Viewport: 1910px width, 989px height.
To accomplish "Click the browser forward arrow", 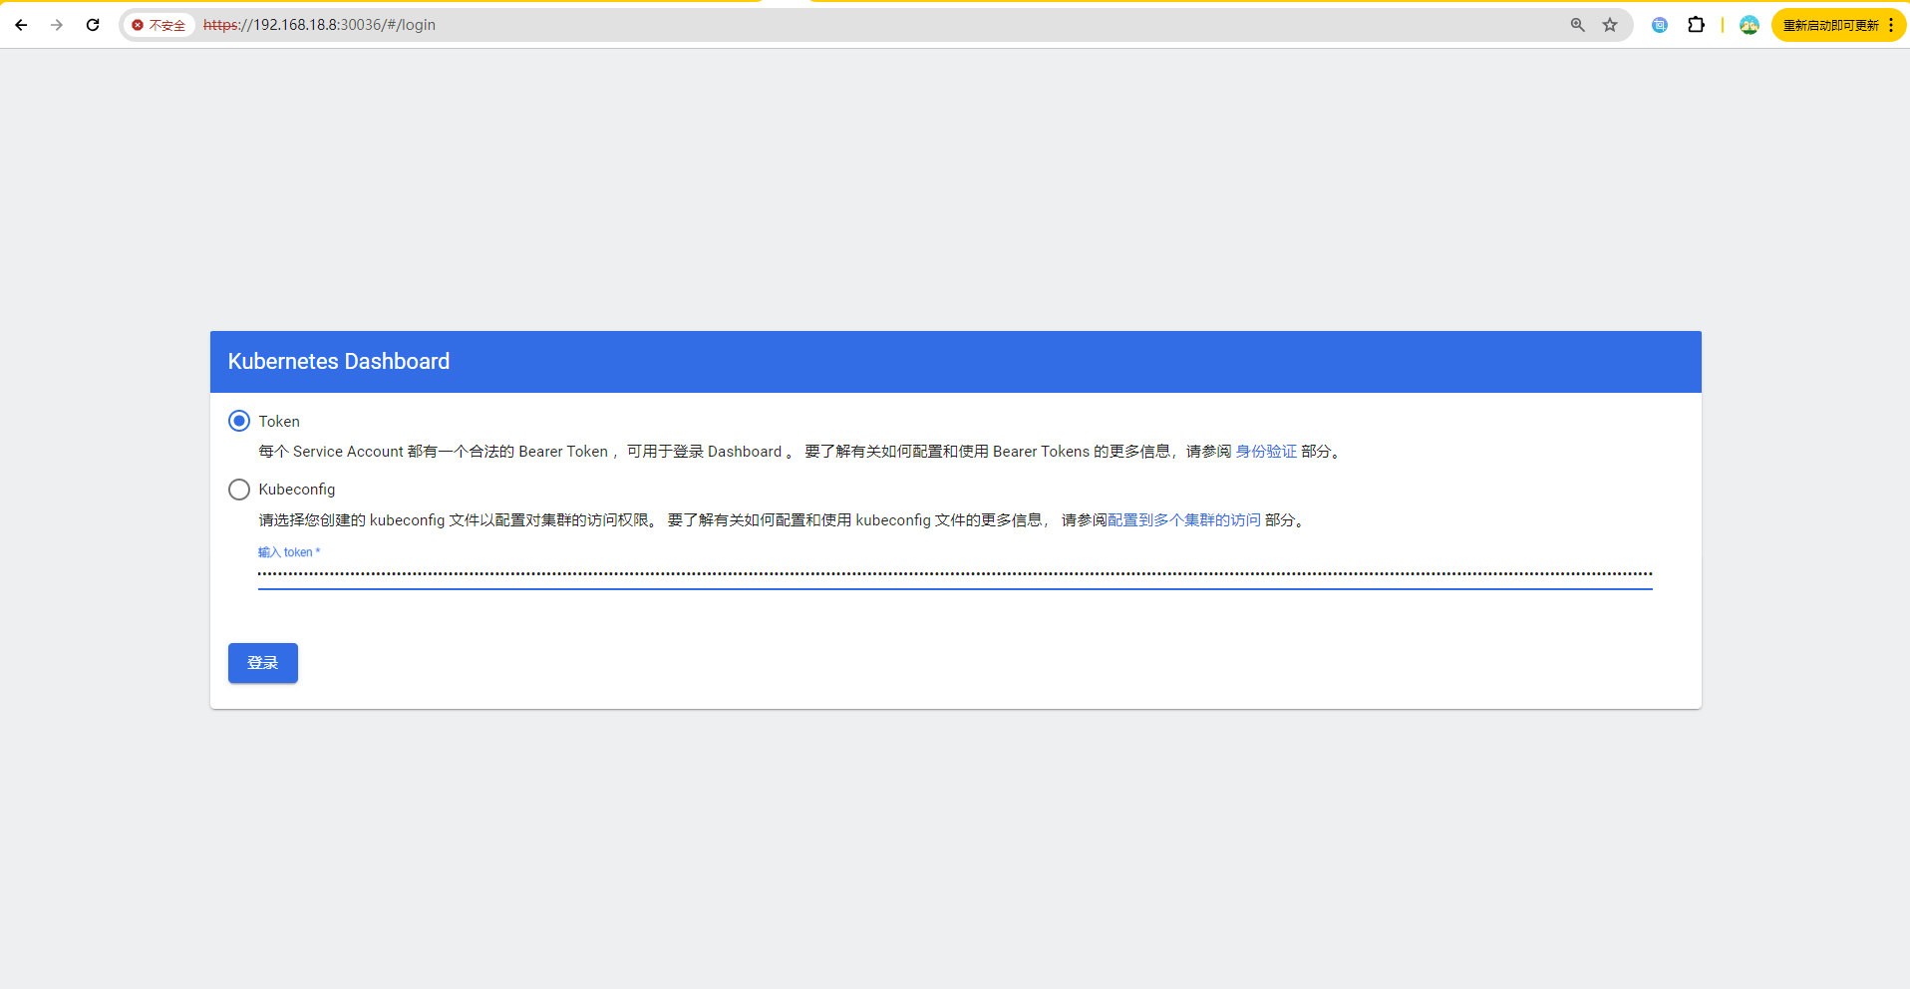I will [x=57, y=25].
